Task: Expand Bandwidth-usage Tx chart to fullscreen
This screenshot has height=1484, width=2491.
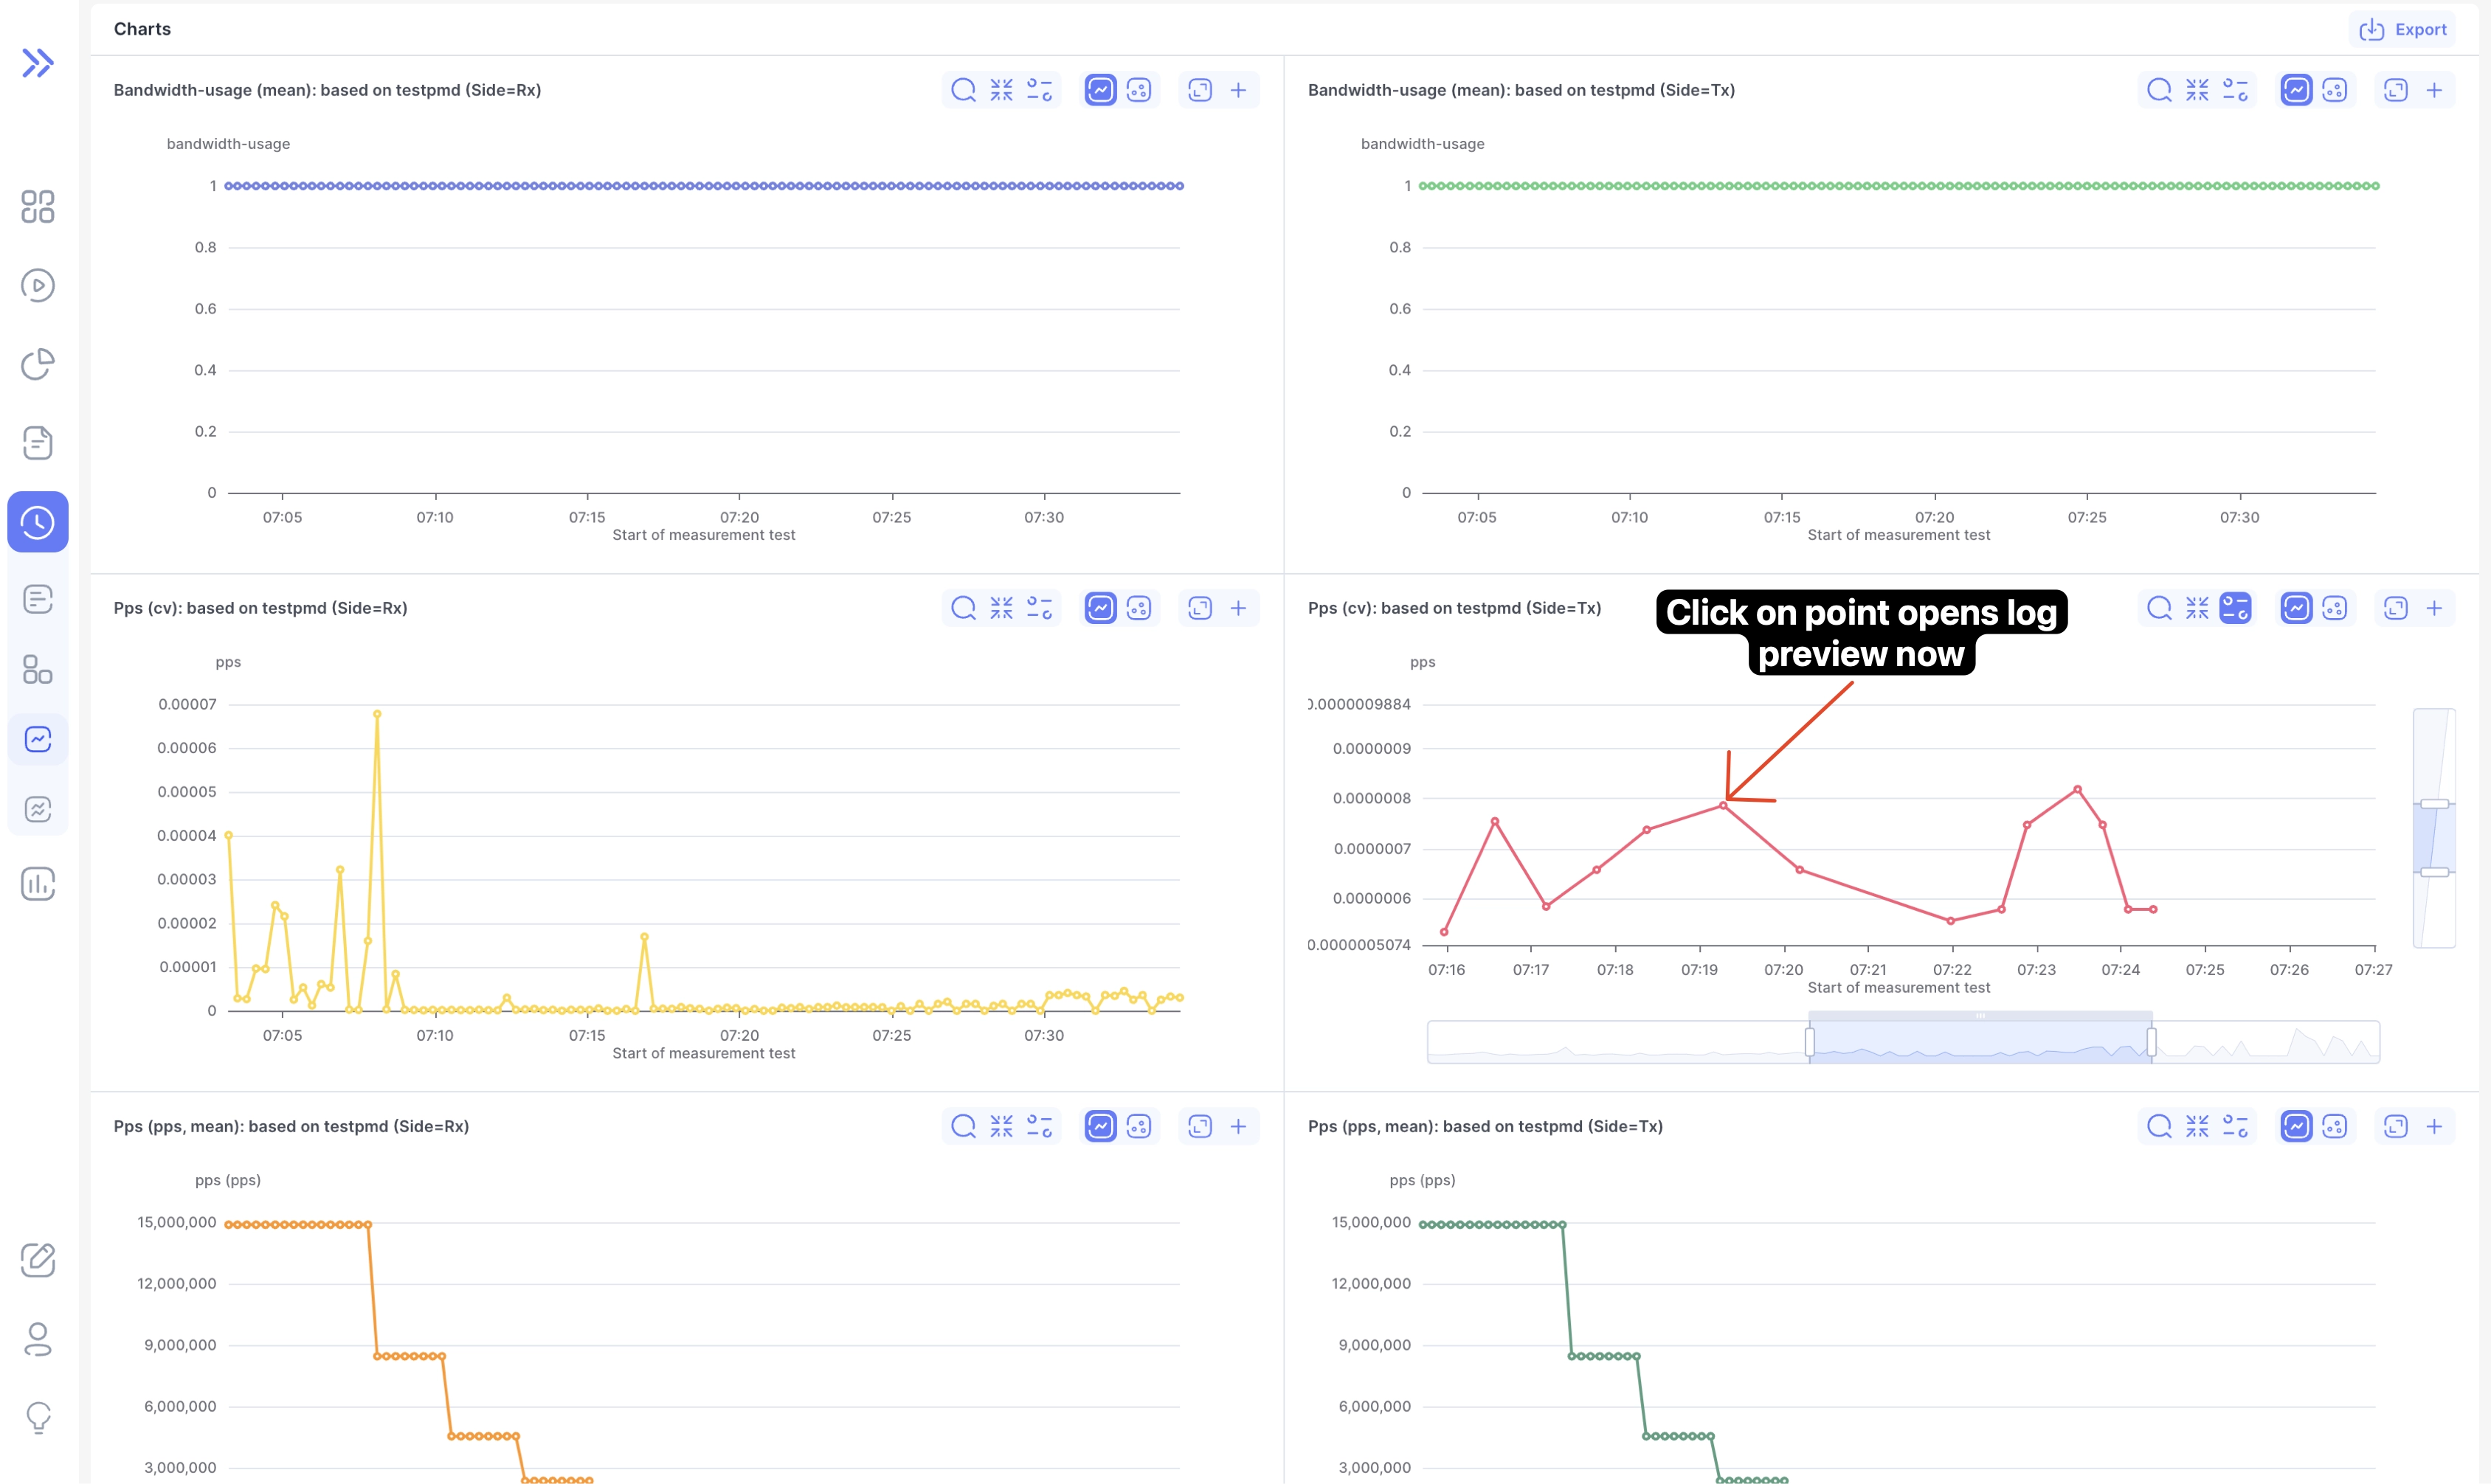Action: pos(2396,90)
